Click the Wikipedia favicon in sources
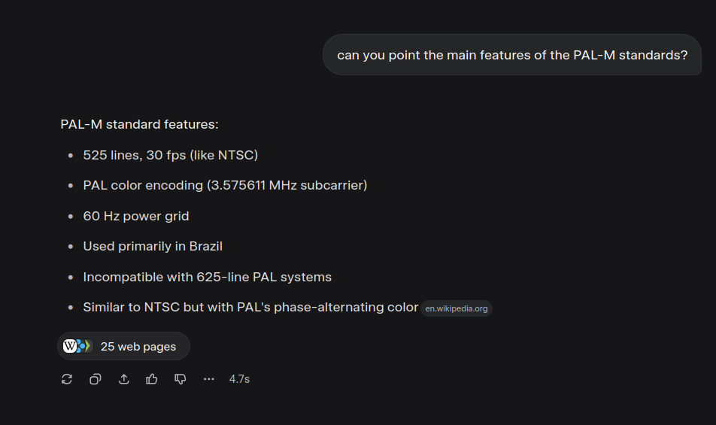716x425 pixels. (x=70, y=346)
